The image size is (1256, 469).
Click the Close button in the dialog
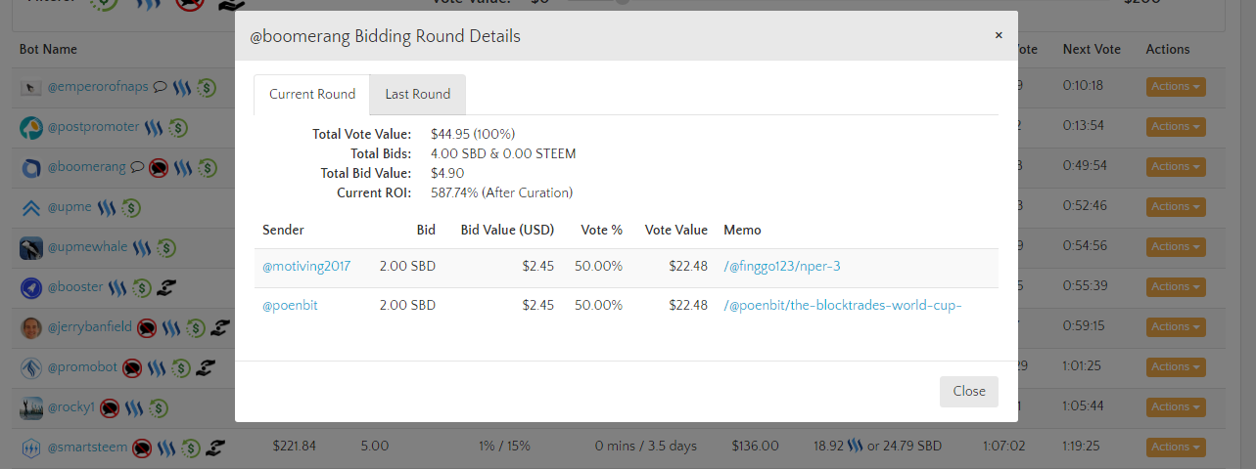click(x=969, y=391)
